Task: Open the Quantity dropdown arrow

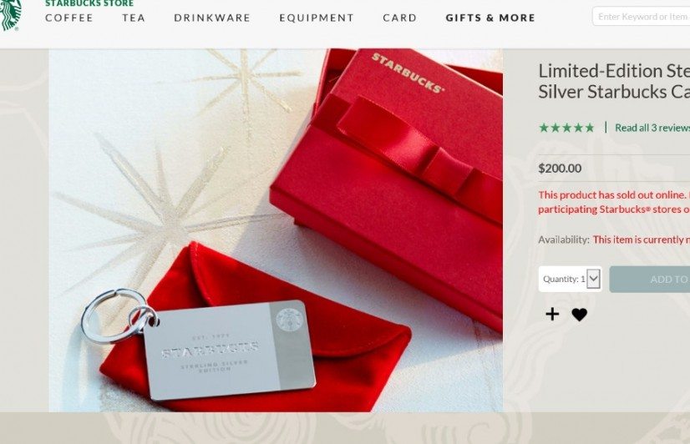Action: click(x=593, y=279)
